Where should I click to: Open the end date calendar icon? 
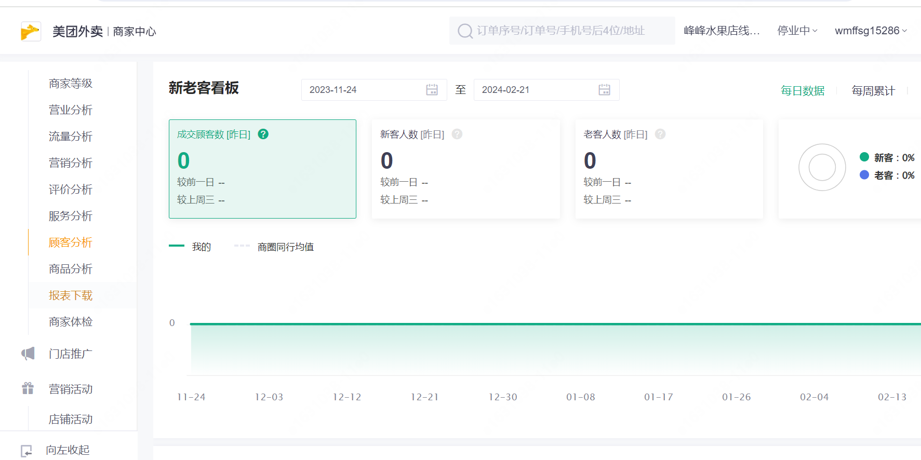(605, 90)
